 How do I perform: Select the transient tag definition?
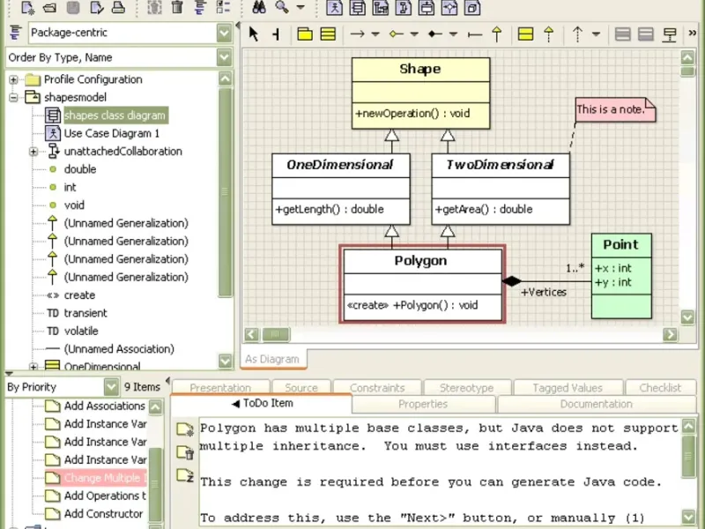tap(85, 313)
